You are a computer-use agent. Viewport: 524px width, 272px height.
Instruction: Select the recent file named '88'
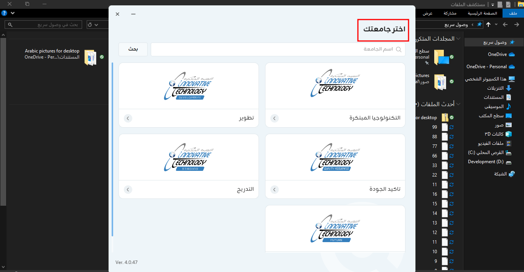pyautogui.click(x=435, y=136)
